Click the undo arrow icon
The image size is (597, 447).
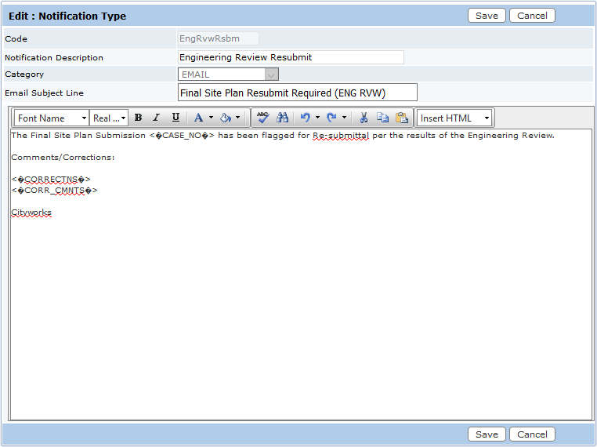point(306,118)
